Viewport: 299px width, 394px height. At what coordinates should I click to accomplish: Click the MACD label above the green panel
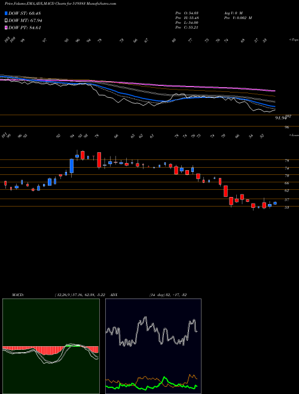(17, 295)
